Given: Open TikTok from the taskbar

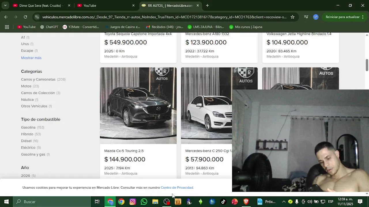Looking at the screenshot, I should (x=223, y=202).
